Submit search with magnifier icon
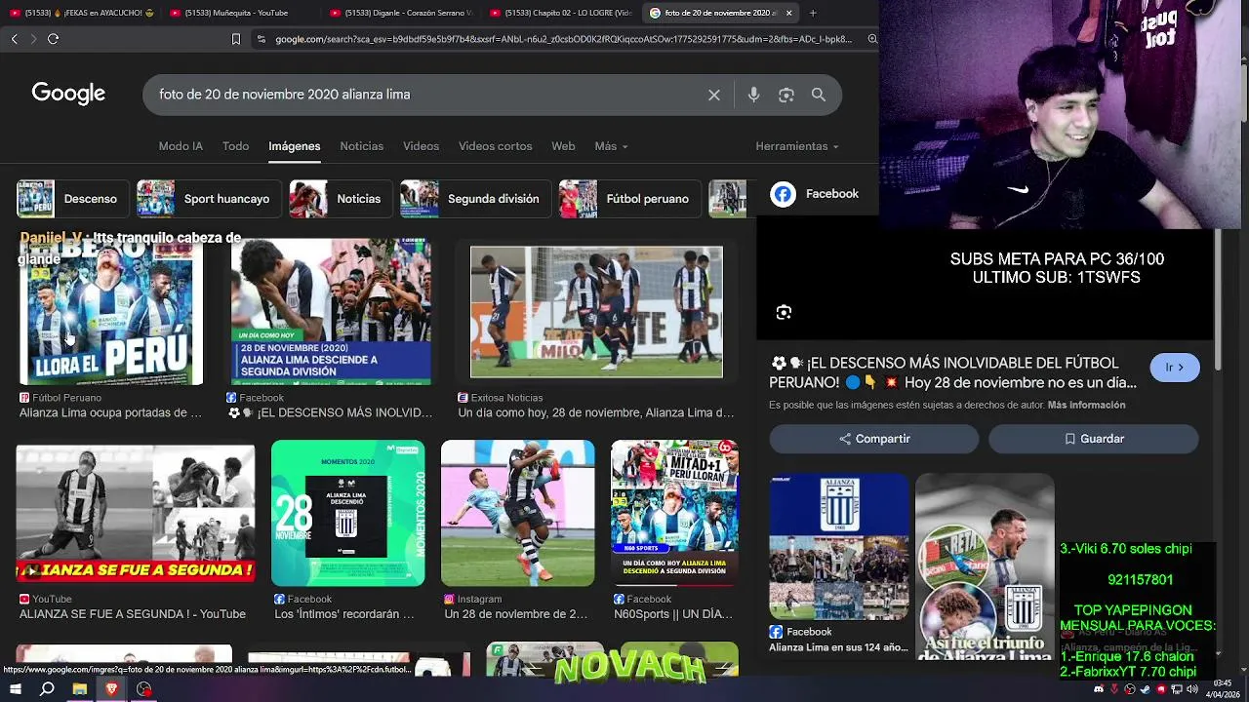The width and height of the screenshot is (1249, 702). pyautogui.click(x=819, y=95)
